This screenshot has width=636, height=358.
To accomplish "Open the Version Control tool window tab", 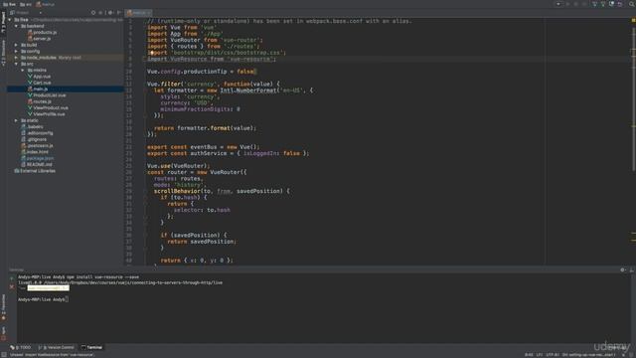I will (56, 347).
